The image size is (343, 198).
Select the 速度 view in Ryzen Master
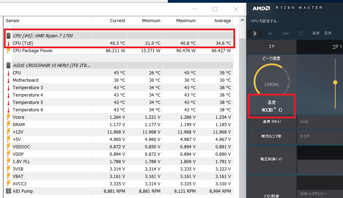pos(316,33)
